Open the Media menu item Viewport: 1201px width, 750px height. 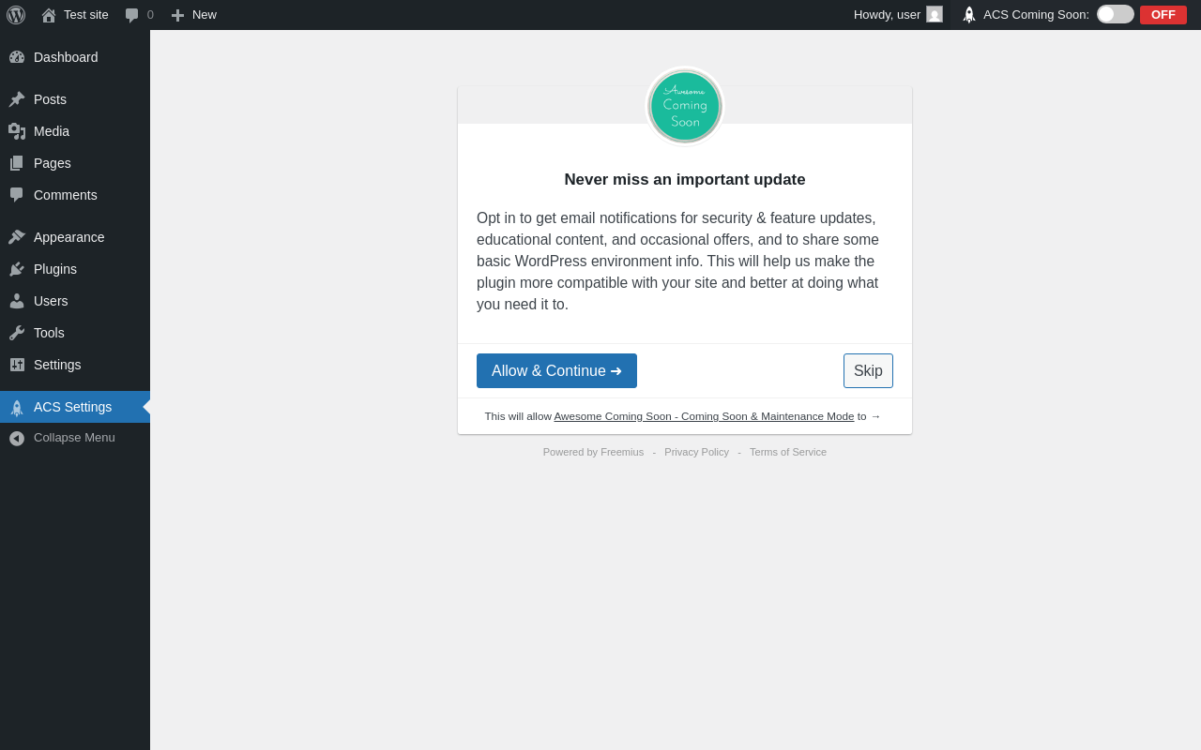[75, 131]
